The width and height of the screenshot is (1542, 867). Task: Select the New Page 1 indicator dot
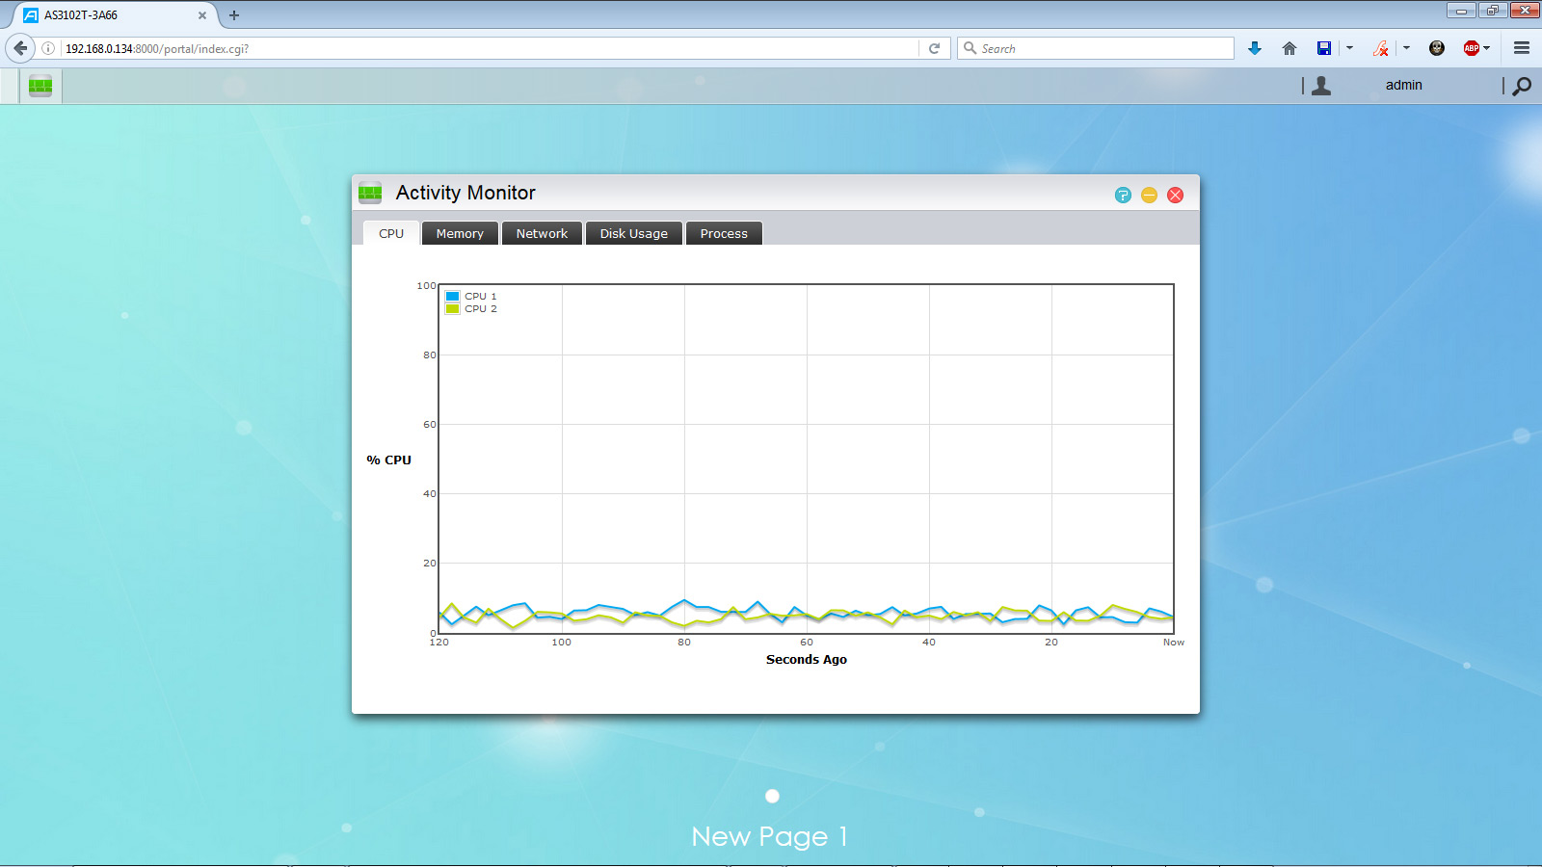coord(772,796)
